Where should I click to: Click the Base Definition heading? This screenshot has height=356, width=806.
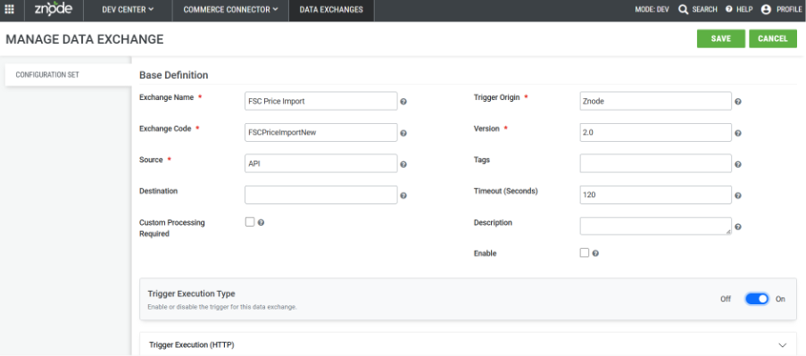[174, 75]
